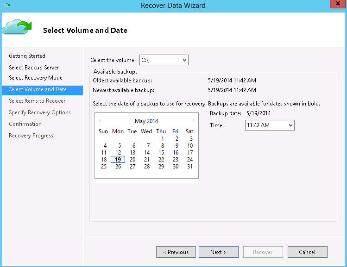Click the disabled Recover button
The image size is (347, 267).
click(263, 252)
